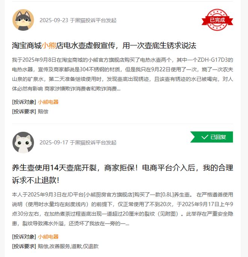The height and width of the screenshot is (257, 248).
Task: Click the 2025-09-17 post date text
Action: (x=54, y=143)
